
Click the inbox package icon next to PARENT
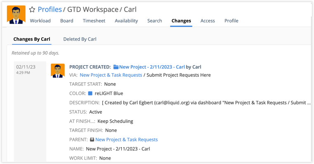pos(92,140)
